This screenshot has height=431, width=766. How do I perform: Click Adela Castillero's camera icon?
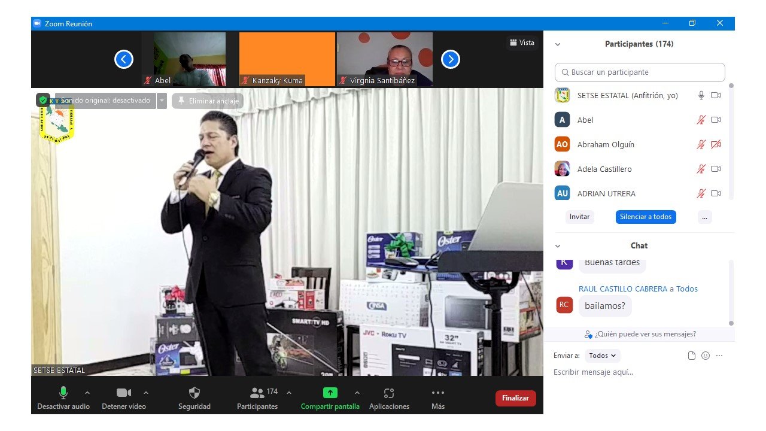point(716,169)
